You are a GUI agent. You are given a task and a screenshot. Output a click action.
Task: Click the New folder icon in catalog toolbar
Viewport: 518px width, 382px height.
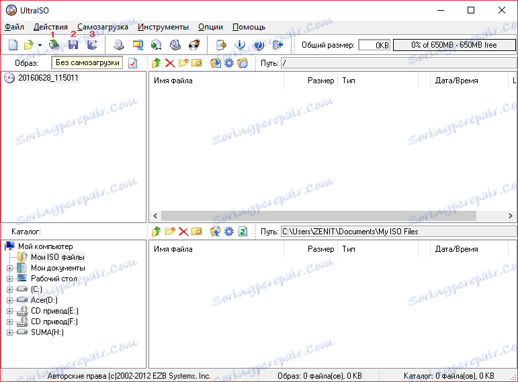point(170,232)
